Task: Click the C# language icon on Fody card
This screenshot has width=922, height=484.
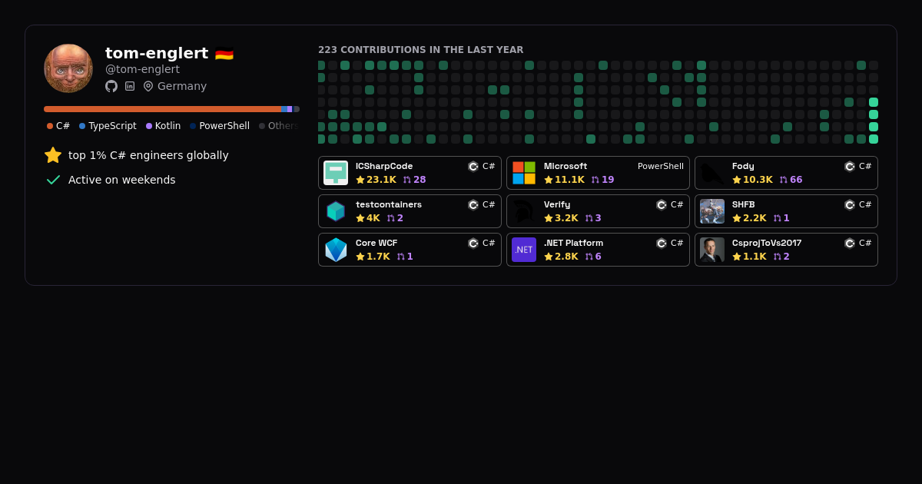Action: click(x=850, y=166)
